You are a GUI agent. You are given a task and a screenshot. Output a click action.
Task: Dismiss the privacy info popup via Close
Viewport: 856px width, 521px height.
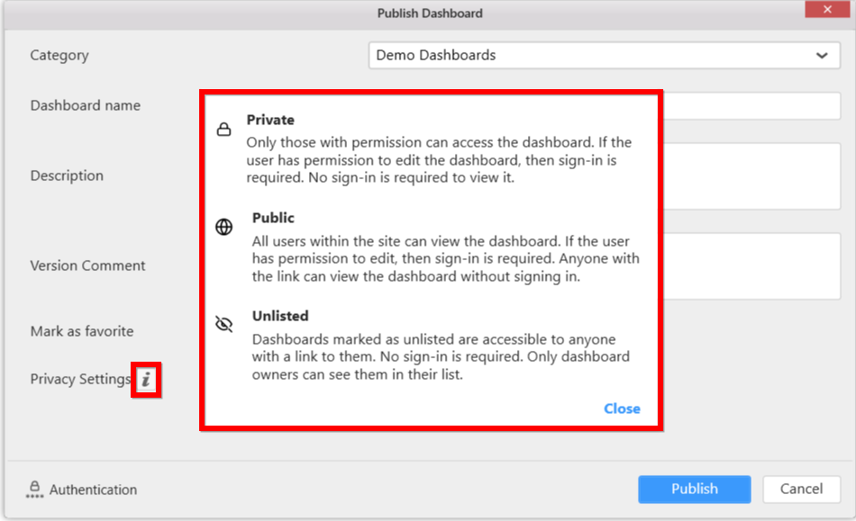click(622, 409)
